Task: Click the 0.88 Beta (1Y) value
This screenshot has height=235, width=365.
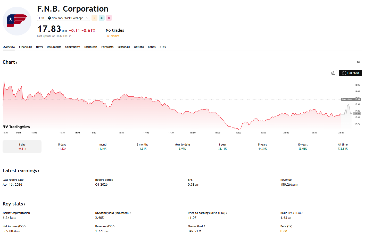Action: 284,231
